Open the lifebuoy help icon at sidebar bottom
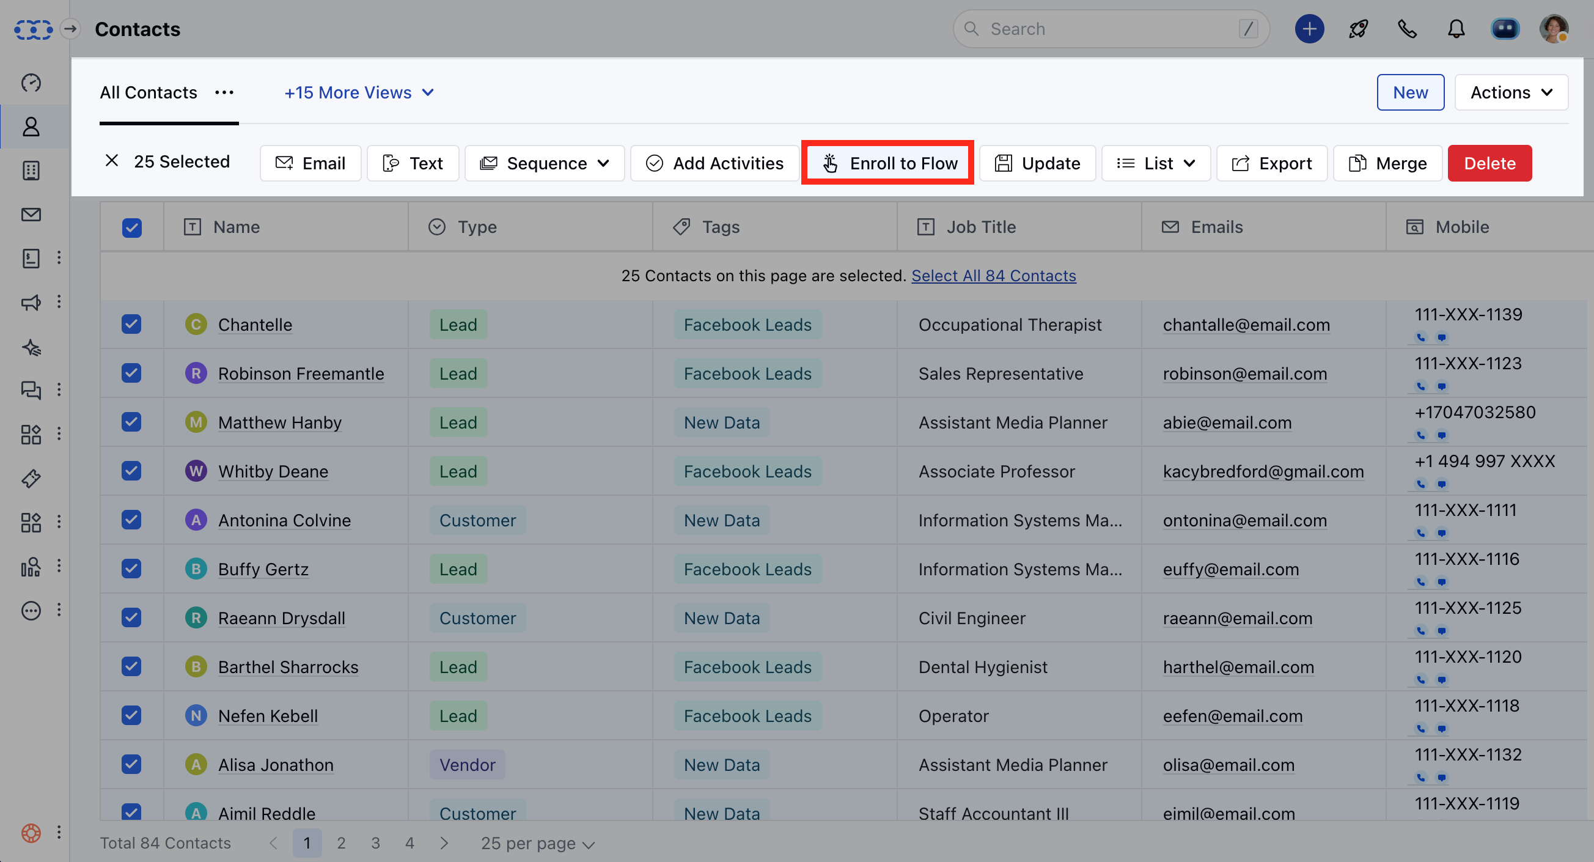This screenshot has width=1594, height=862. (x=31, y=833)
